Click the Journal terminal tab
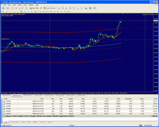The image size is (159, 127). pyautogui.click(x=50, y=122)
